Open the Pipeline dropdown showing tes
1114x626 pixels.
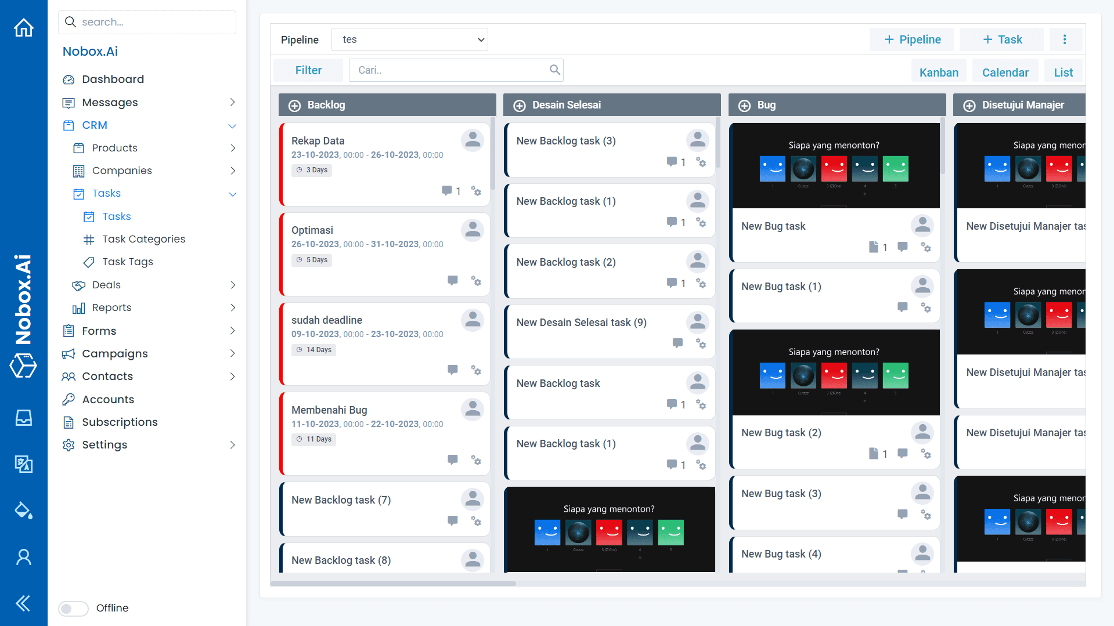410,39
